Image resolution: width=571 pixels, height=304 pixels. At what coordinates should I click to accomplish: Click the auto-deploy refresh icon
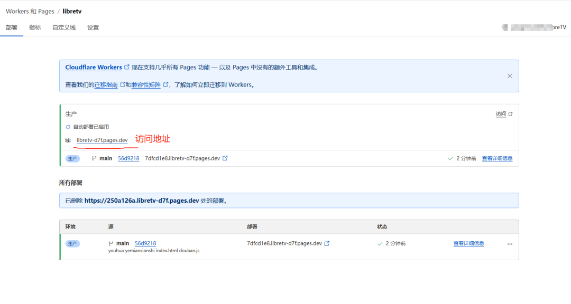[68, 127]
